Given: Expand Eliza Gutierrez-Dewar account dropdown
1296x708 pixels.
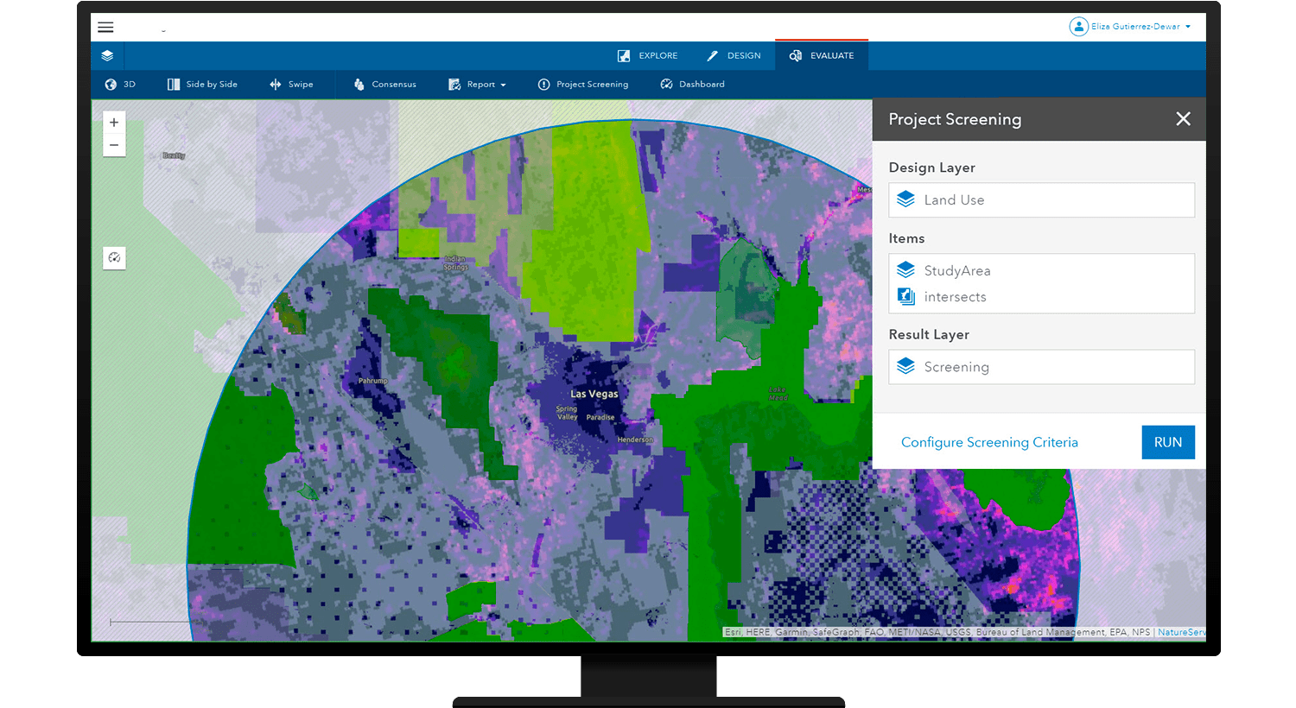Looking at the screenshot, I should [x=1131, y=27].
